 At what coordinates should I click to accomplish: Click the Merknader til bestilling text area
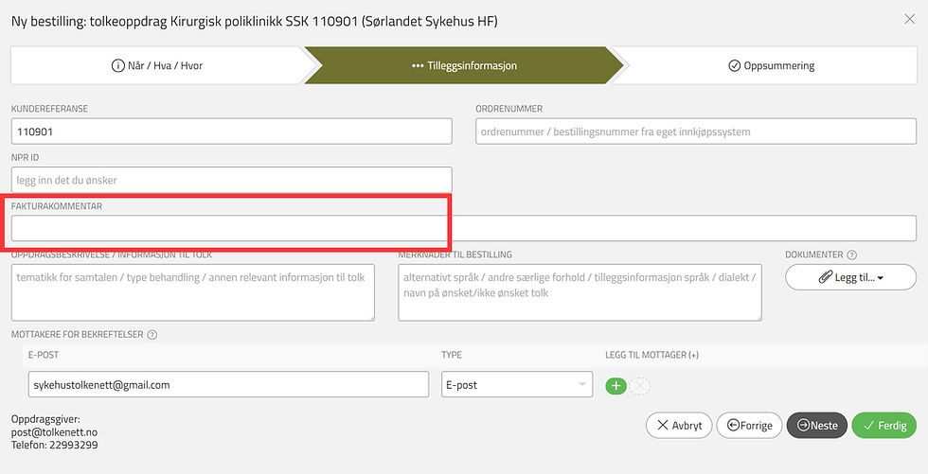click(x=580, y=292)
